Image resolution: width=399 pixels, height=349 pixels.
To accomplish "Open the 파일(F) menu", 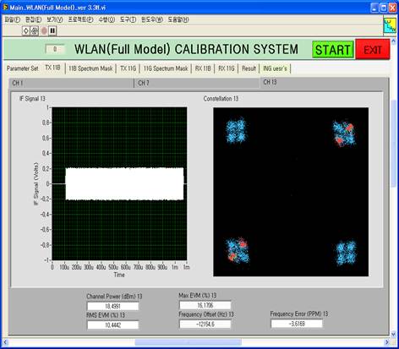I will [13, 19].
